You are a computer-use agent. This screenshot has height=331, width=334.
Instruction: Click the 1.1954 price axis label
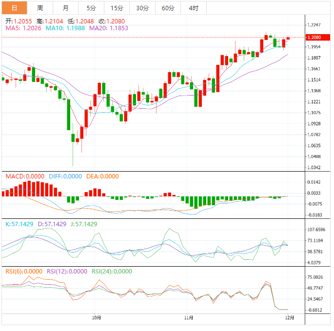(x=314, y=47)
